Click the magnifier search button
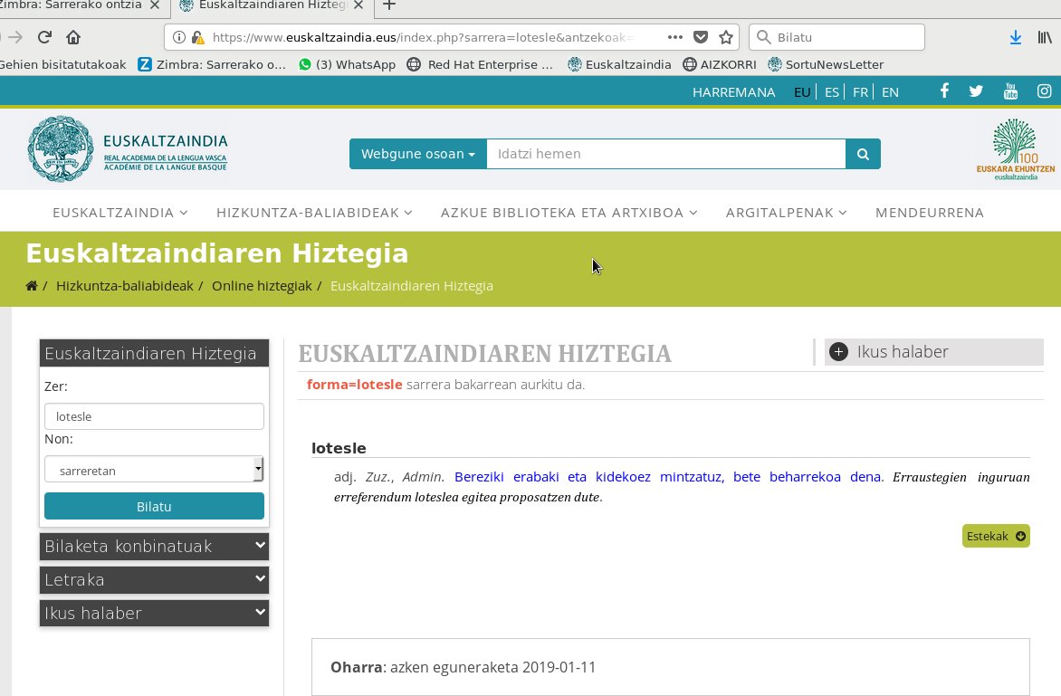The width and height of the screenshot is (1061, 696). pyautogui.click(x=863, y=154)
